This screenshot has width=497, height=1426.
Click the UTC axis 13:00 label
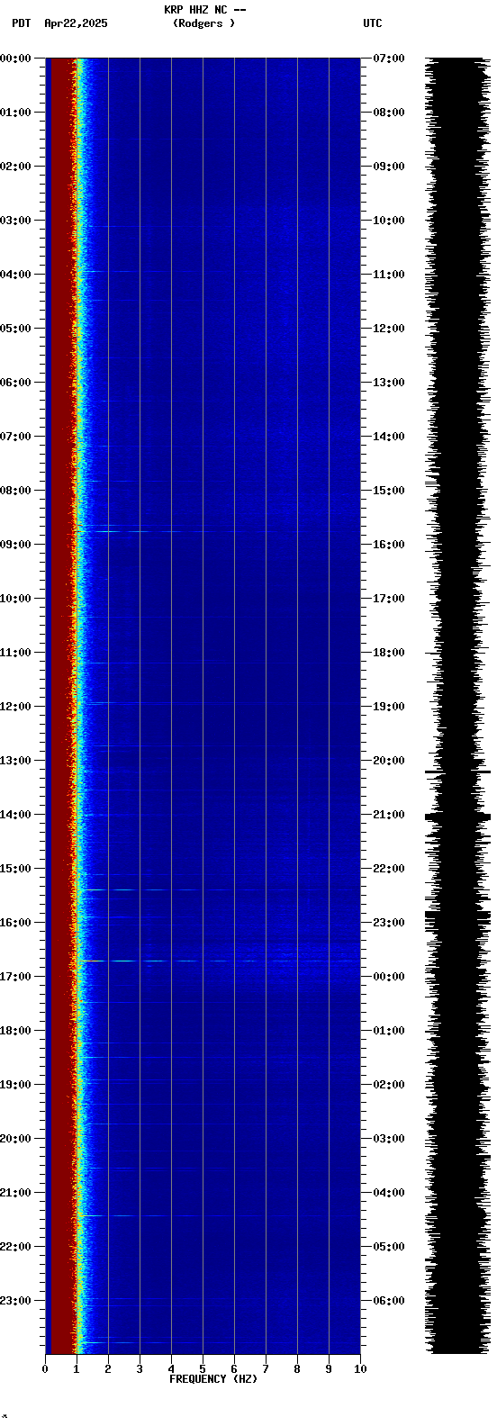click(389, 383)
